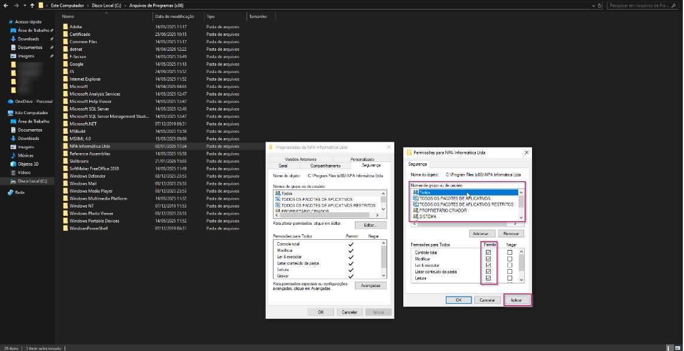Open Documentos under Acesso rápido

pyautogui.click(x=30, y=47)
